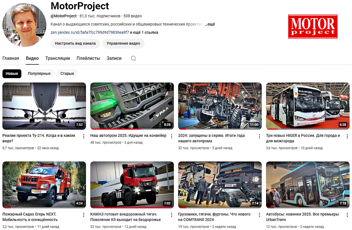Screen dimensions: 352x230
Task: Click the 8:28 duration badge
Action: tap(167, 125)
